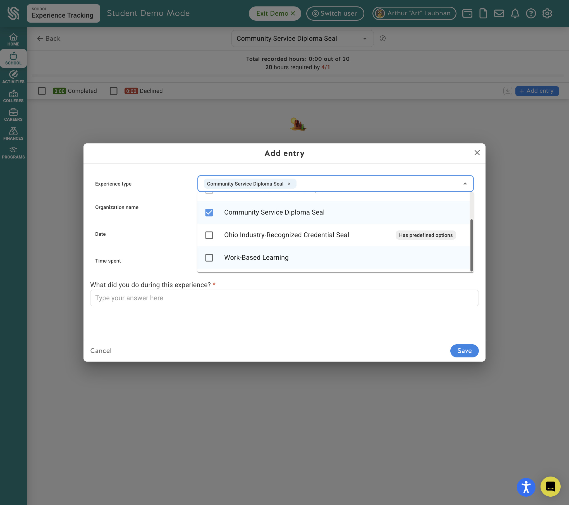The height and width of the screenshot is (505, 569).
Task: Open the mail envelope icon
Action: coord(499,13)
